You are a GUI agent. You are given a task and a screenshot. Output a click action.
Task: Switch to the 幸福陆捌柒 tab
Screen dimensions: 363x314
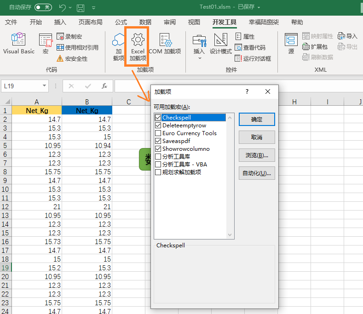(x=264, y=22)
